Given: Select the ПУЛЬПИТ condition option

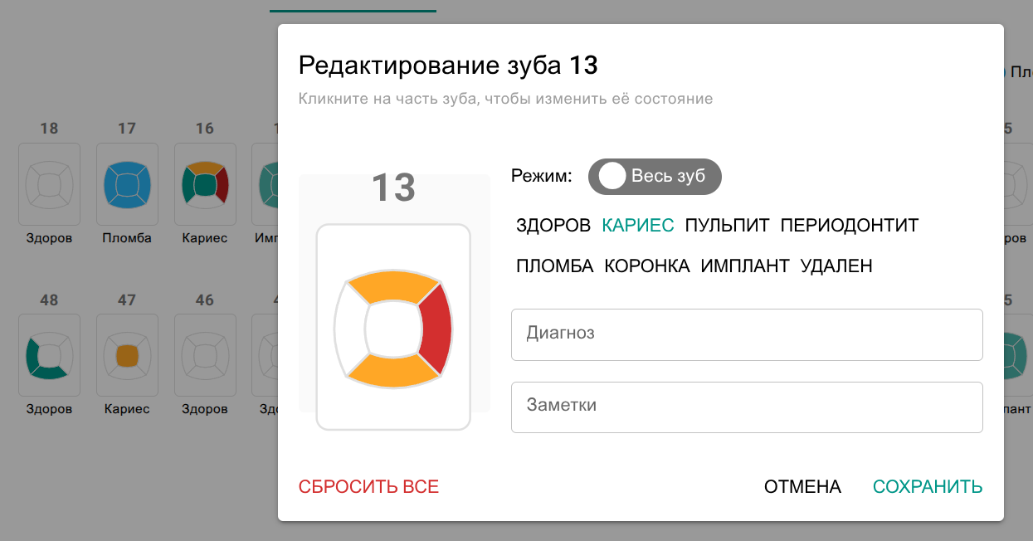Looking at the screenshot, I should coord(725,224).
